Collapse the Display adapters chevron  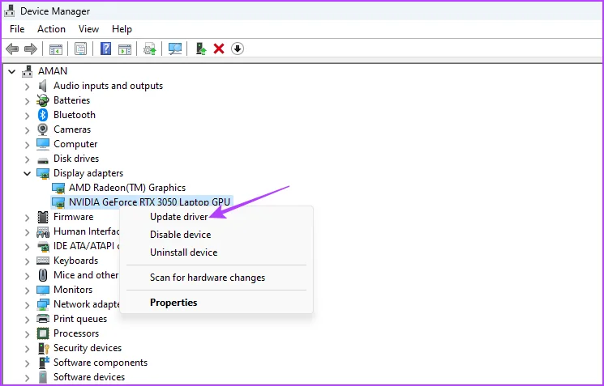click(27, 173)
